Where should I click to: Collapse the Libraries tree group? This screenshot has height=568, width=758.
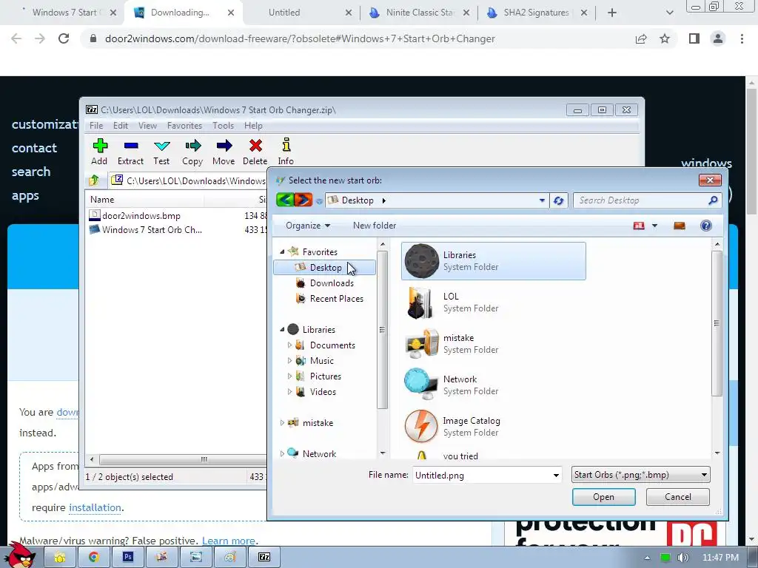pyautogui.click(x=282, y=329)
